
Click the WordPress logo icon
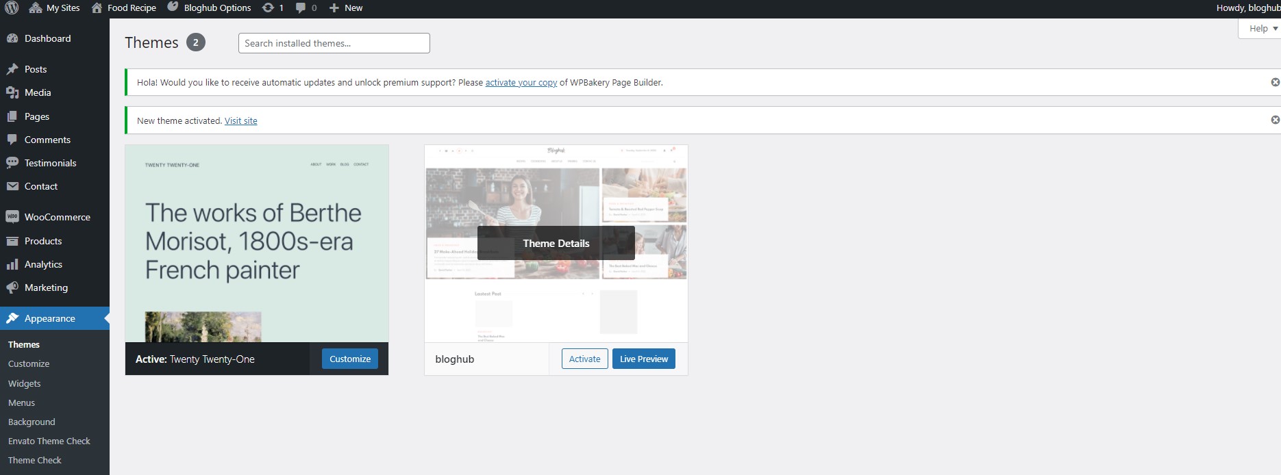coord(12,8)
